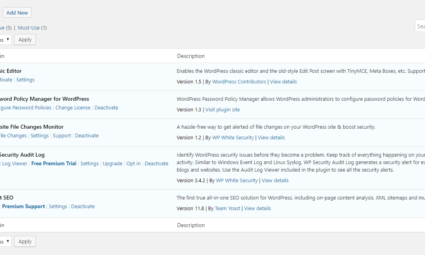The height and width of the screenshot is (255, 425).
Task: Open Settings for Website File Changes Monitor
Action: coord(40,135)
